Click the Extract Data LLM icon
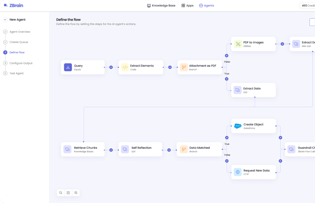315x203 pixels. pos(238,90)
